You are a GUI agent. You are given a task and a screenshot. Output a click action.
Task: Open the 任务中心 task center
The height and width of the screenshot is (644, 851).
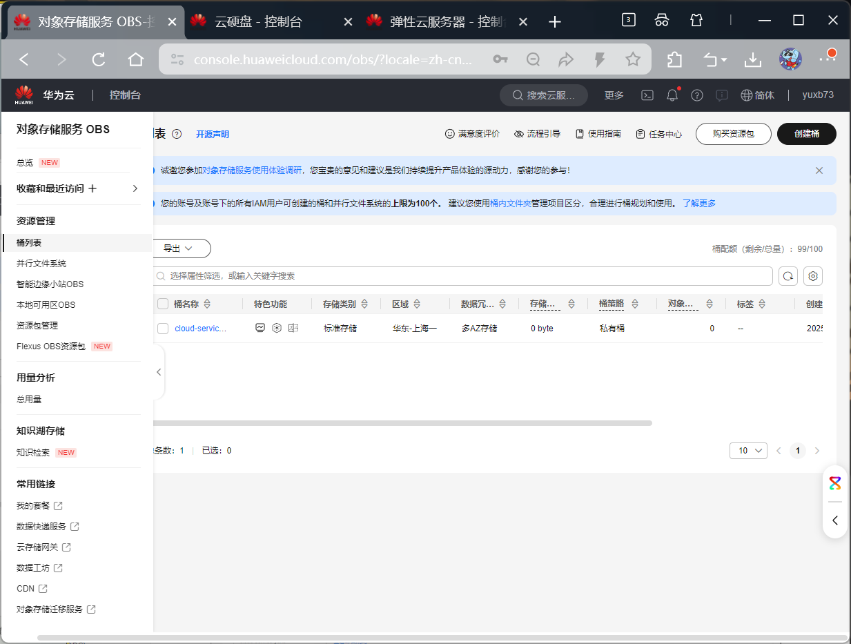coord(659,134)
